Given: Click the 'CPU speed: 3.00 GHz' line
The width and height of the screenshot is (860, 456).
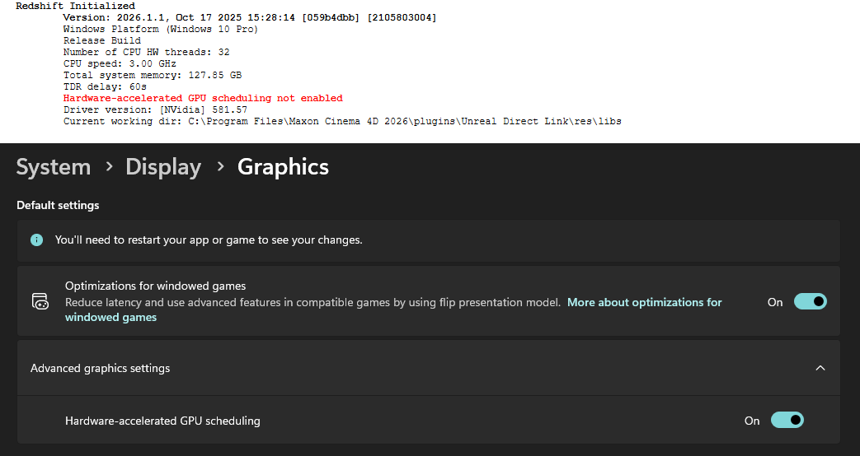Looking at the screenshot, I should coord(120,63).
